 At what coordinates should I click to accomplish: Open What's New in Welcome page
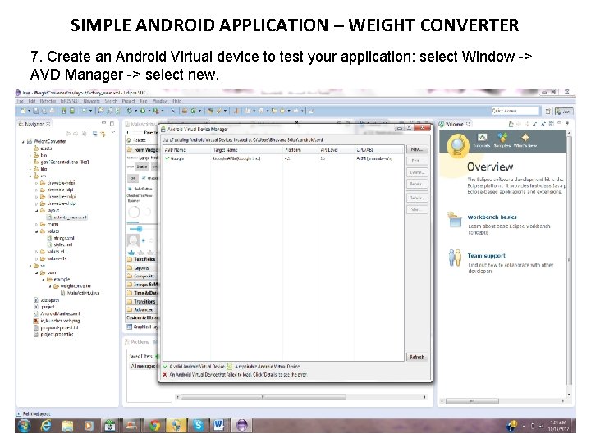pyautogui.click(x=525, y=140)
